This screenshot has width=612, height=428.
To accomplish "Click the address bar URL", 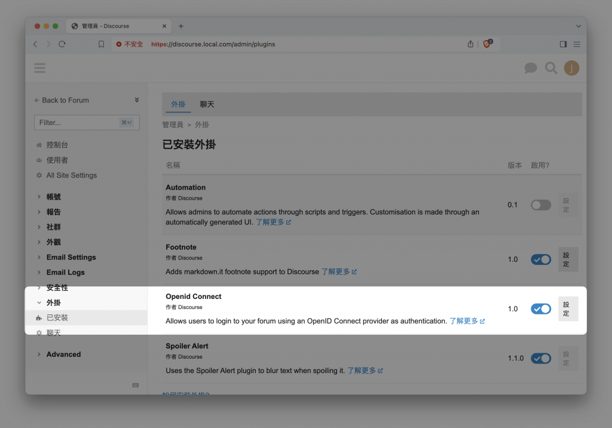I will click(213, 44).
